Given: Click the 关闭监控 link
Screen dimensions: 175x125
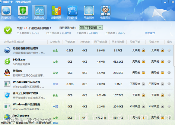Looking at the screenshot, I should coord(150,33).
